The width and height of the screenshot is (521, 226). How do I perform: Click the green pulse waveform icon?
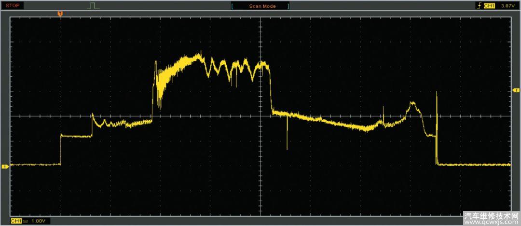coord(94,5)
